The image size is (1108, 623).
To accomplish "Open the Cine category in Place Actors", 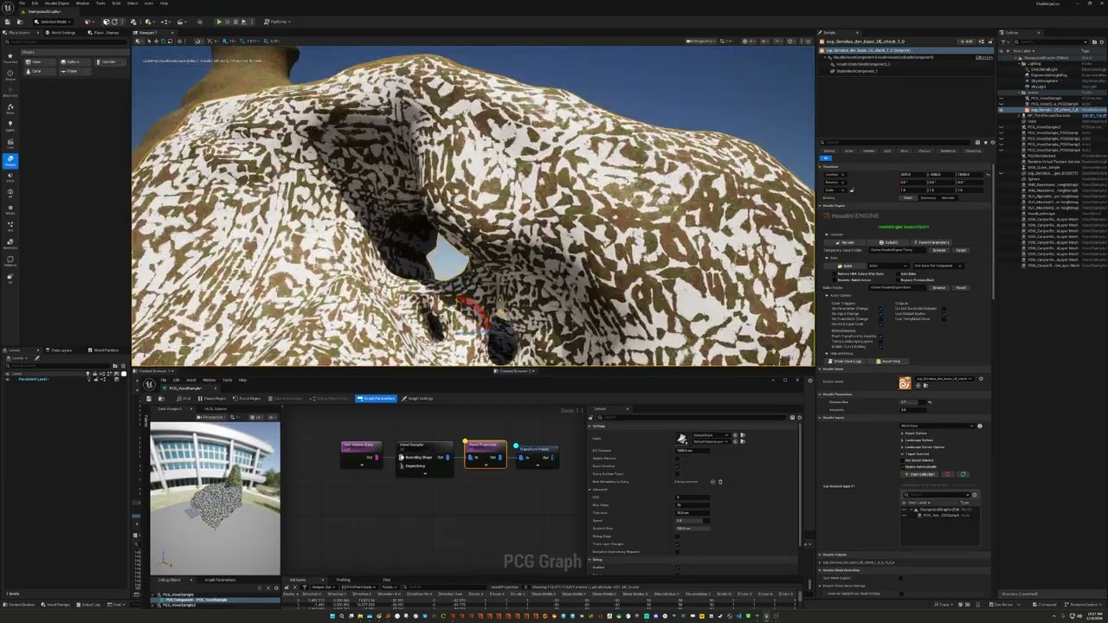I will 10,144.
